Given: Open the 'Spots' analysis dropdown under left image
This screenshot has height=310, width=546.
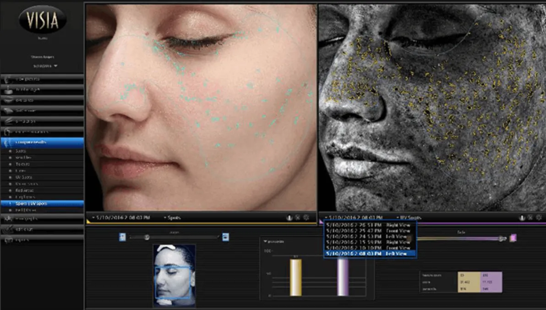Looking at the screenshot, I should [172, 217].
